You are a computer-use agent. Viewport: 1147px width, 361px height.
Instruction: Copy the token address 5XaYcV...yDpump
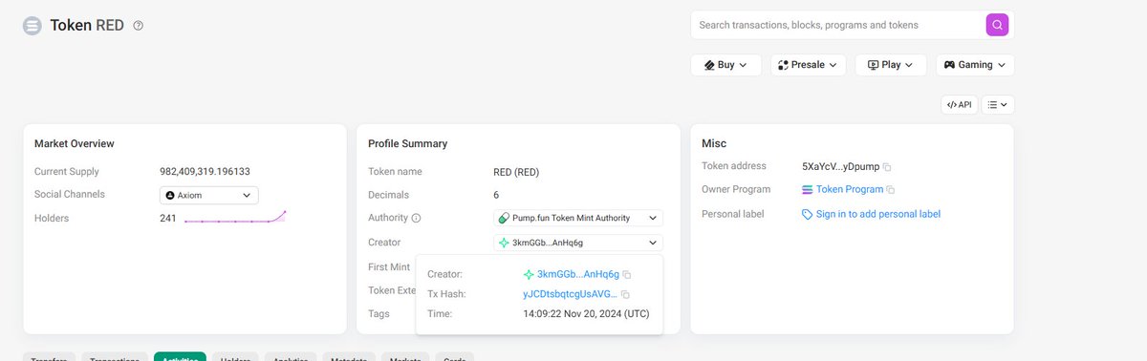pos(887,166)
